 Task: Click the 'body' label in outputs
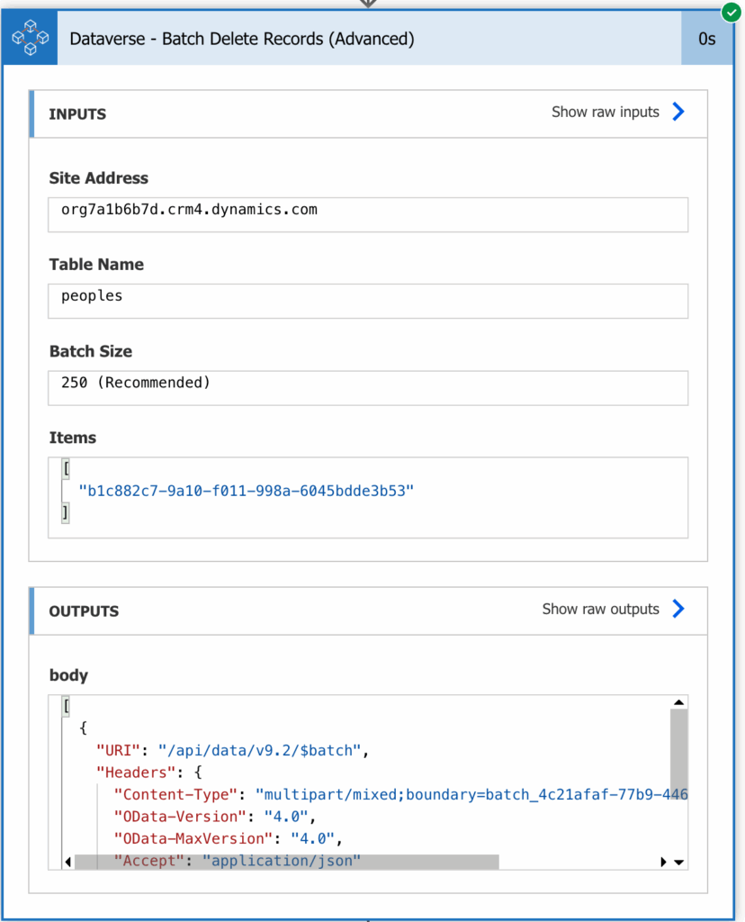pos(68,675)
